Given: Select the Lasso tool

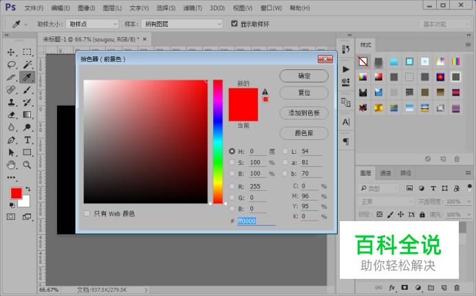Looking at the screenshot, I should click(x=11, y=65).
